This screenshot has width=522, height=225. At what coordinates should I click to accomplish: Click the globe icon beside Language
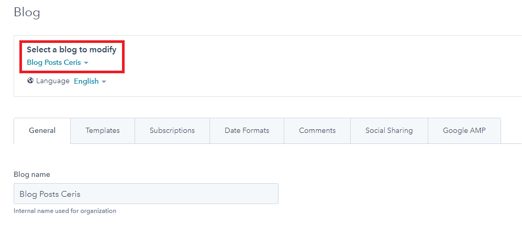30,81
